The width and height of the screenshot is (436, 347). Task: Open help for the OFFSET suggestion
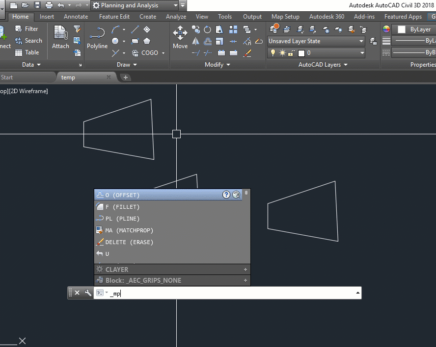pos(226,195)
